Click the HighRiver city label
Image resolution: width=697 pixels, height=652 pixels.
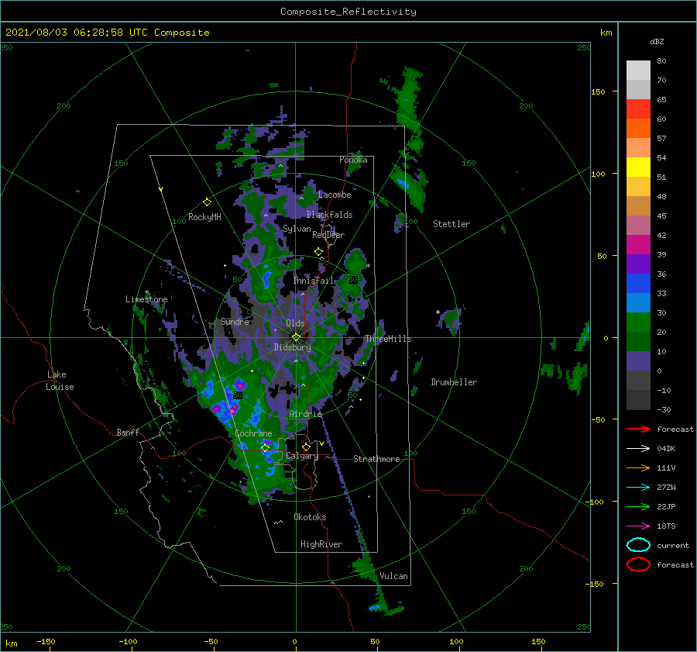tap(321, 544)
